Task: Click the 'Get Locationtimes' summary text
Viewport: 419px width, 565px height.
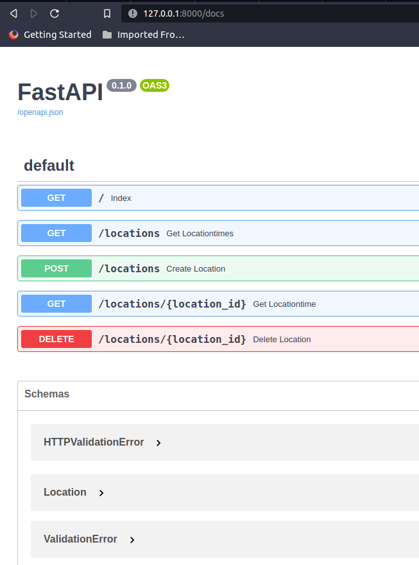Action: coord(200,234)
